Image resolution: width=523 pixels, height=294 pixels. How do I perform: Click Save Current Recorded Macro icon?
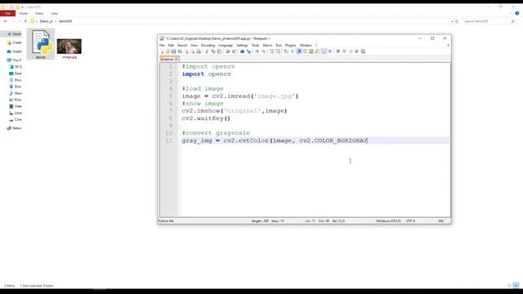[363, 51]
